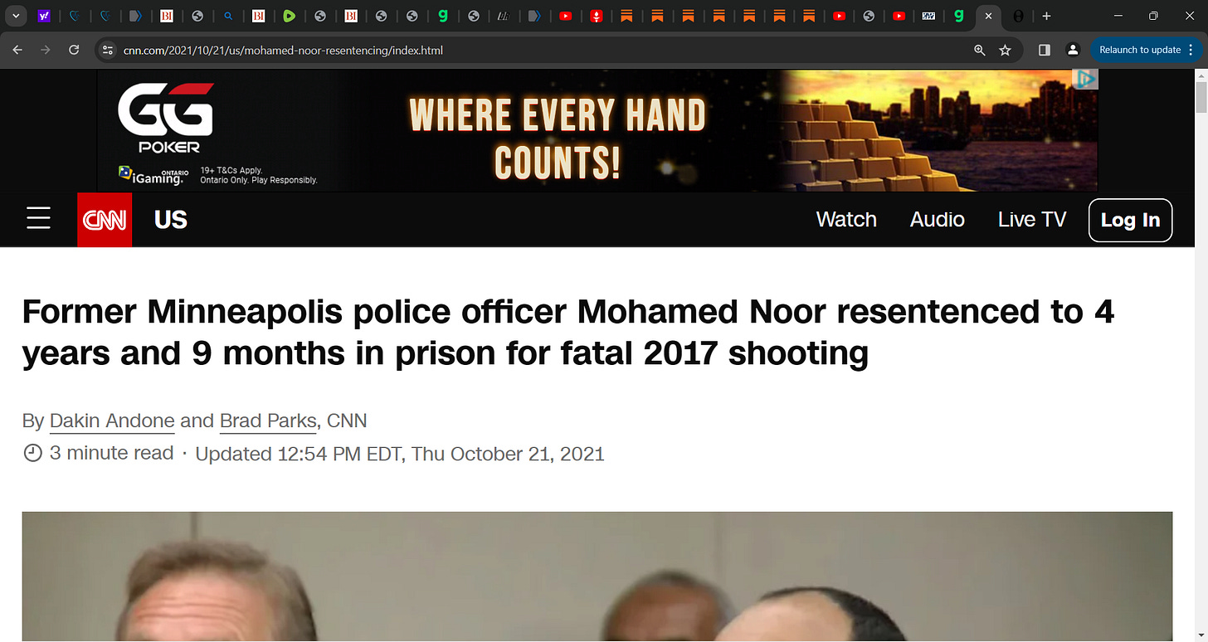
Task: Open the Chrome profile avatar icon
Action: [x=1073, y=50]
